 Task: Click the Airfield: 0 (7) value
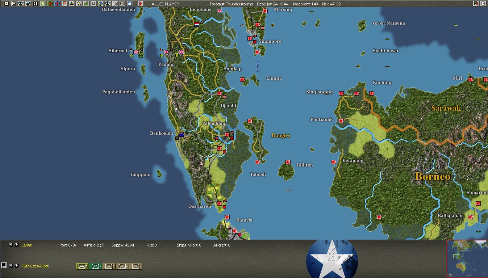coord(94,245)
